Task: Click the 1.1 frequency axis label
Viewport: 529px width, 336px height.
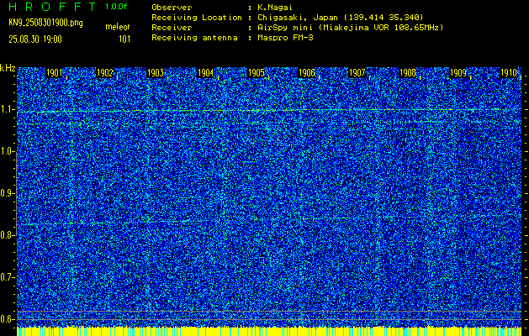Action: coord(8,109)
